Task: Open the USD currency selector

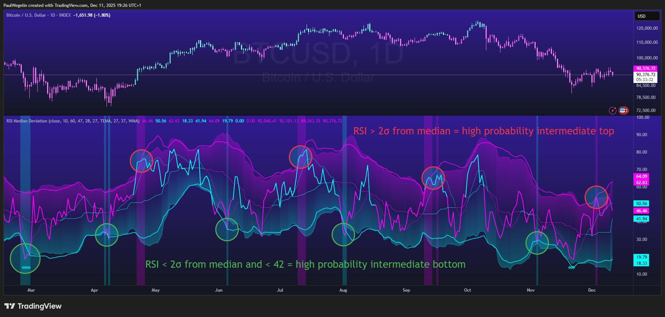Action: pyautogui.click(x=647, y=16)
